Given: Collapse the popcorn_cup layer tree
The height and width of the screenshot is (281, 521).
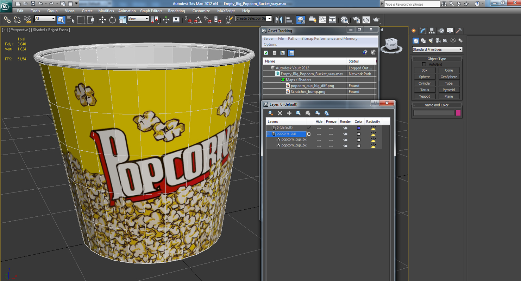Looking at the screenshot, I should point(269,134).
